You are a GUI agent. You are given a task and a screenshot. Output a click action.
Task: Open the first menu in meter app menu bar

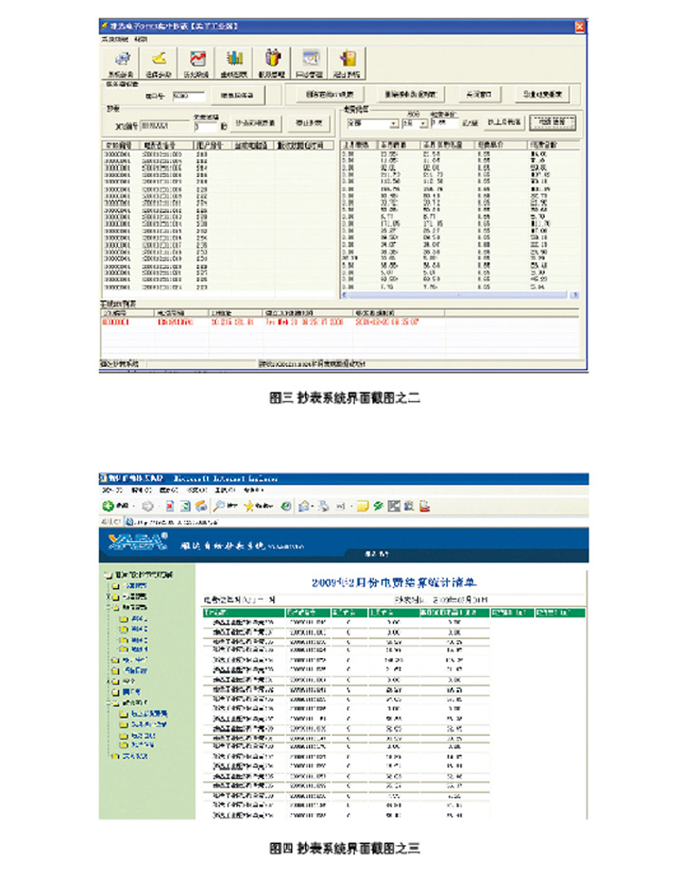[115, 39]
